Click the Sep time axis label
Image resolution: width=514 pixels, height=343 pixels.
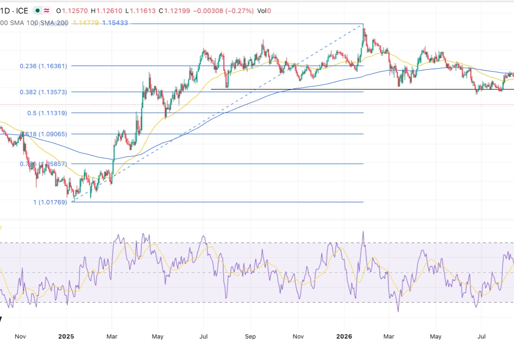251,336
